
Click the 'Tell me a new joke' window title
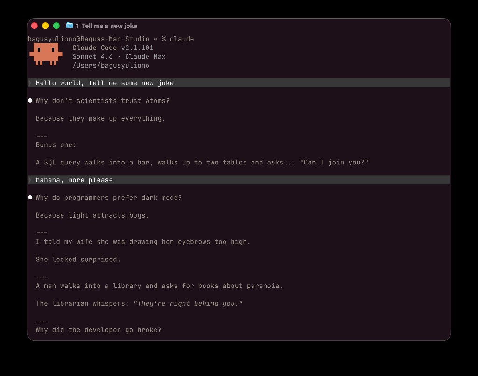(109, 26)
